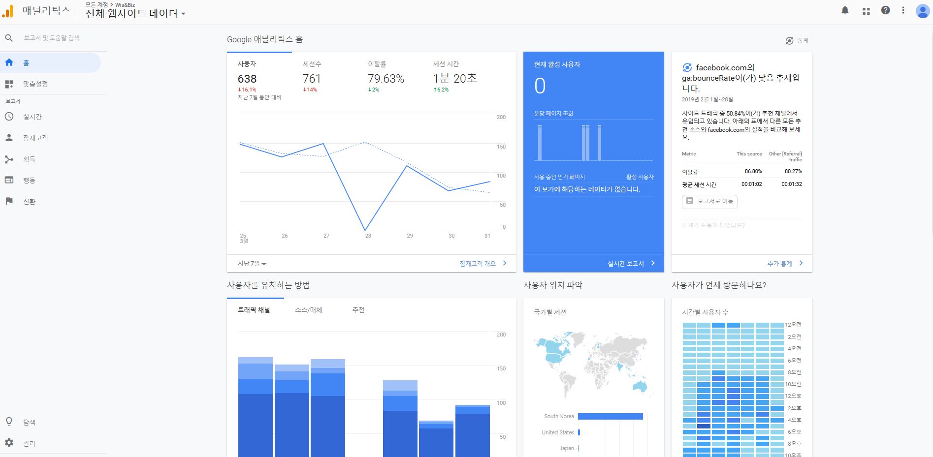Click the 획득 acquisition icon

tap(9, 159)
